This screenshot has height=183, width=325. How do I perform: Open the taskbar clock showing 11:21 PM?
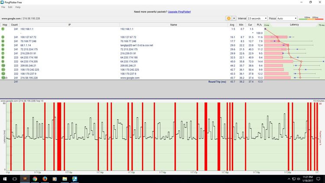(308, 179)
